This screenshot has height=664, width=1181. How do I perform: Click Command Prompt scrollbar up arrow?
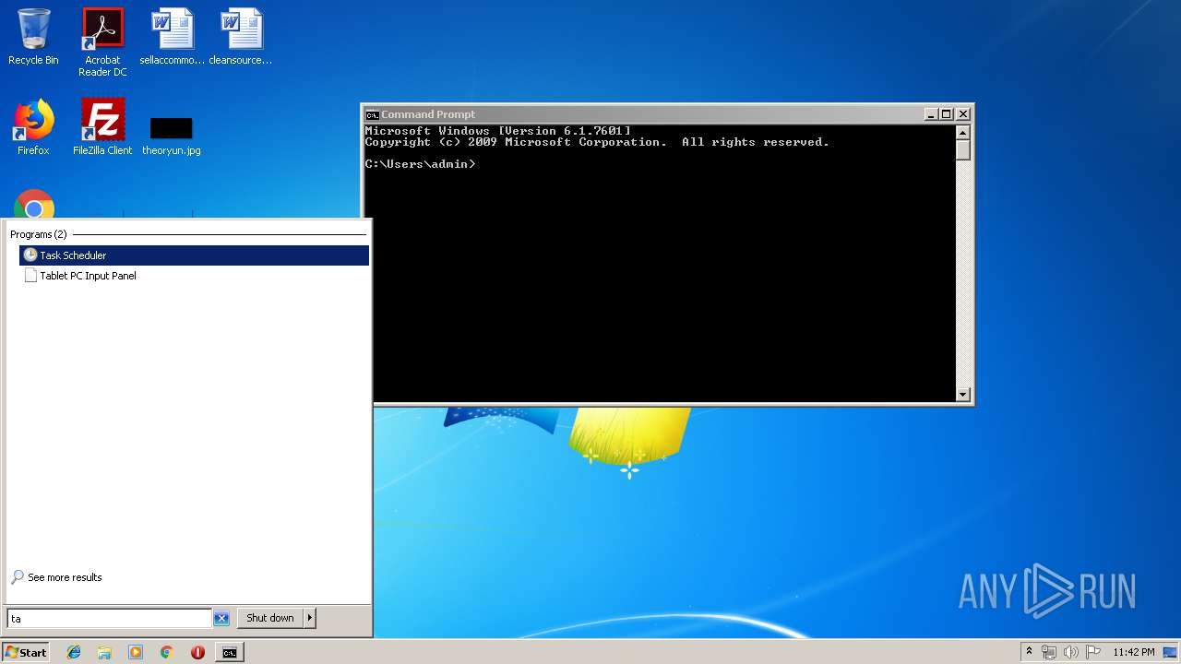click(963, 132)
